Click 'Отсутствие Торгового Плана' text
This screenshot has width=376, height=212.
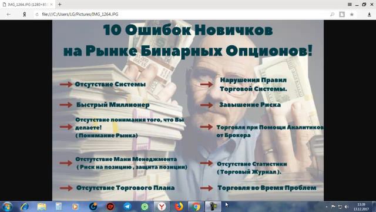click(x=125, y=188)
